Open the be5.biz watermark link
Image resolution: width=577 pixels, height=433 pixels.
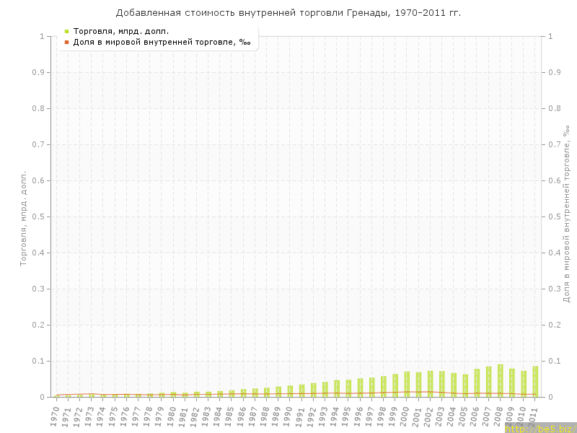pyautogui.click(x=540, y=428)
